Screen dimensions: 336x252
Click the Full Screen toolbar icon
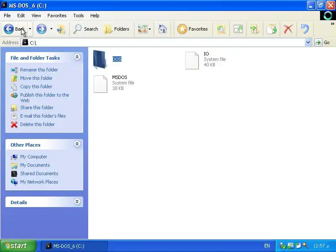pos(238,29)
